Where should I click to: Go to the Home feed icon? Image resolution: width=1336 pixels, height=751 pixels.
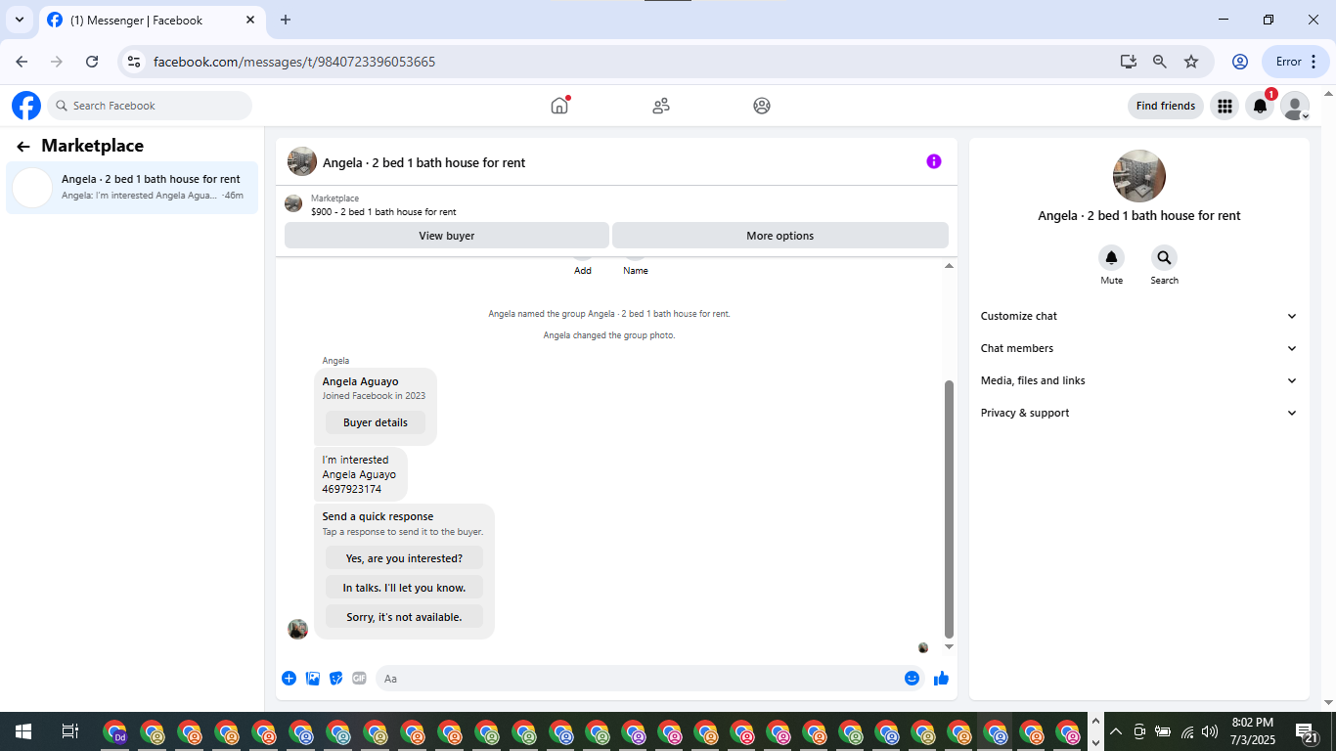click(x=559, y=106)
